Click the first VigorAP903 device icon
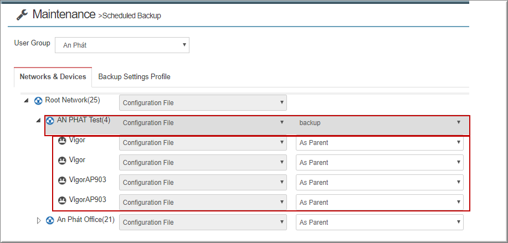 click(x=62, y=180)
